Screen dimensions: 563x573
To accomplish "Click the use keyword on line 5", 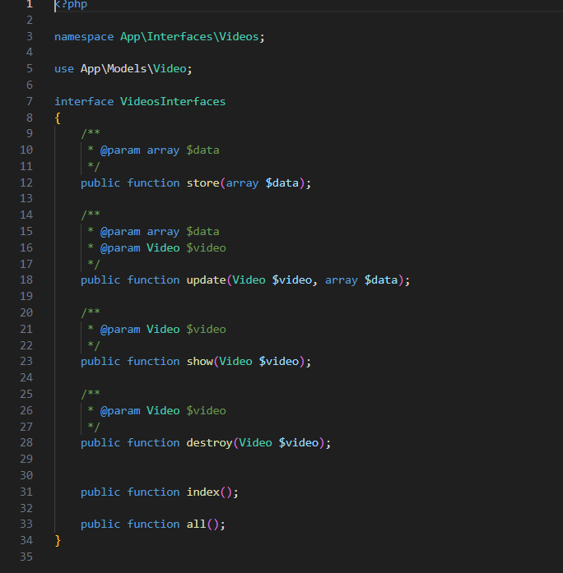I will click(64, 69).
